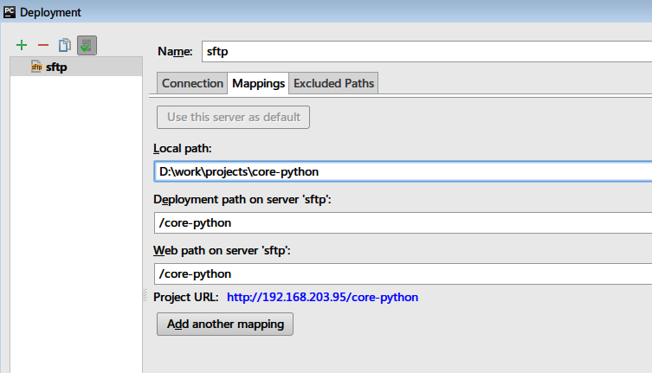Go to the Excluded Paths tab
This screenshot has width=652, height=373.
[x=333, y=83]
